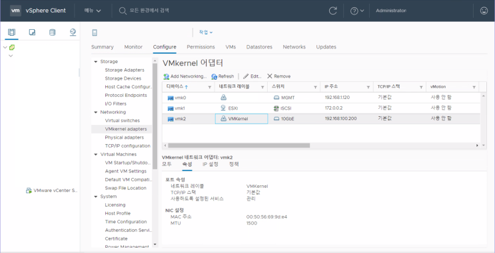The image size is (495, 253).
Task: Open Protocol Endpoints settings
Action: [x=126, y=96]
